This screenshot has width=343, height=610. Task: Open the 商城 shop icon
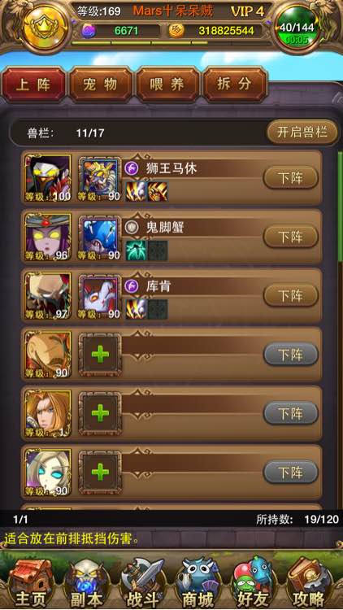click(199, 582)
